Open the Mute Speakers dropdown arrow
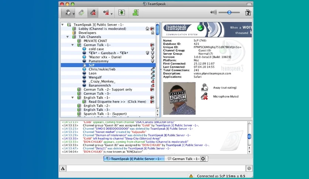The height and width of the screenshot is (179, 309). pos(112,14)
